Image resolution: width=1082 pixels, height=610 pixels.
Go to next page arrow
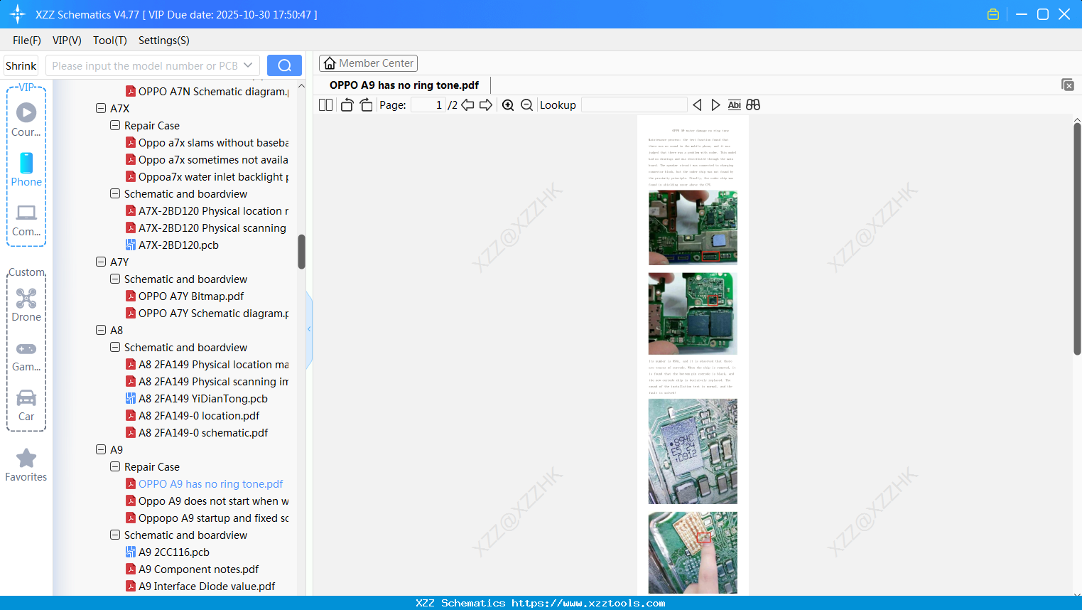tap(486, 105)
